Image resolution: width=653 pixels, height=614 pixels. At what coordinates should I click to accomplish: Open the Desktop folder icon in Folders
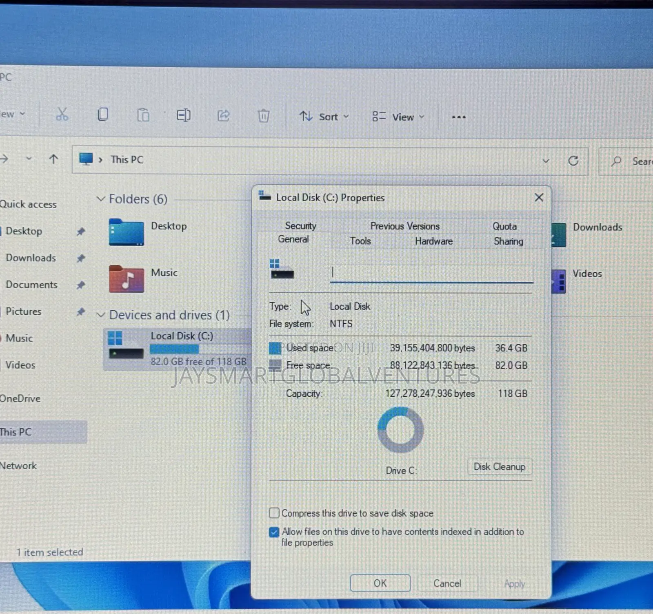pyautogui.click(x=126, y=232)
